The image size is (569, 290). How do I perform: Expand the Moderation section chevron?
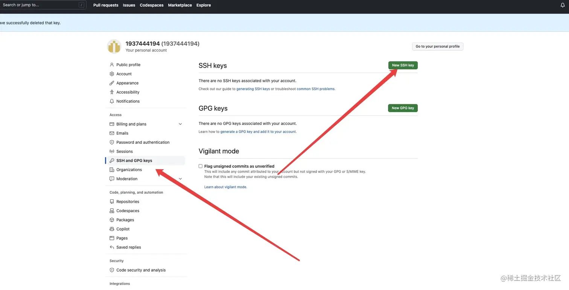180,179
